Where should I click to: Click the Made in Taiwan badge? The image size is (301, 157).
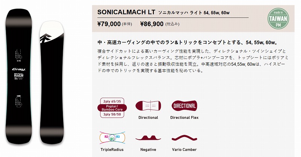[x=278, y=19]
